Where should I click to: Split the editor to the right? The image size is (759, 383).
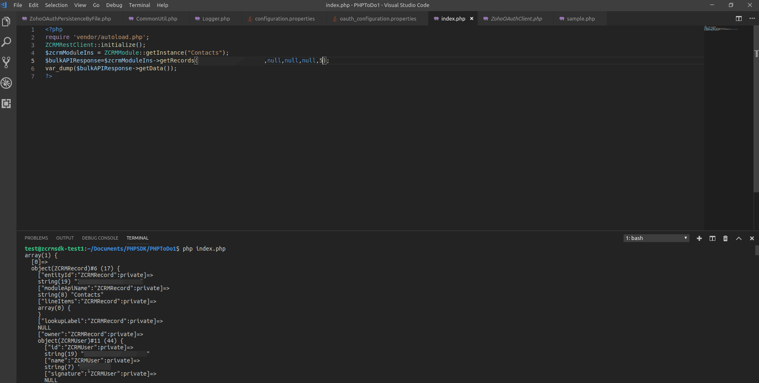click(739, 18)
